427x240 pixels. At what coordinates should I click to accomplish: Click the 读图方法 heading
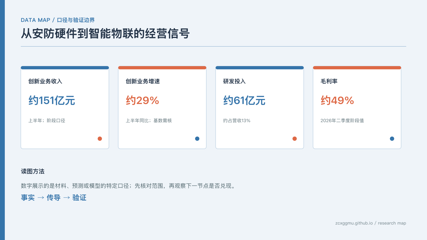(33, 171)
